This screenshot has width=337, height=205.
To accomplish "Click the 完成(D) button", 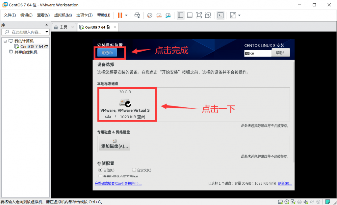I will 107,53.
